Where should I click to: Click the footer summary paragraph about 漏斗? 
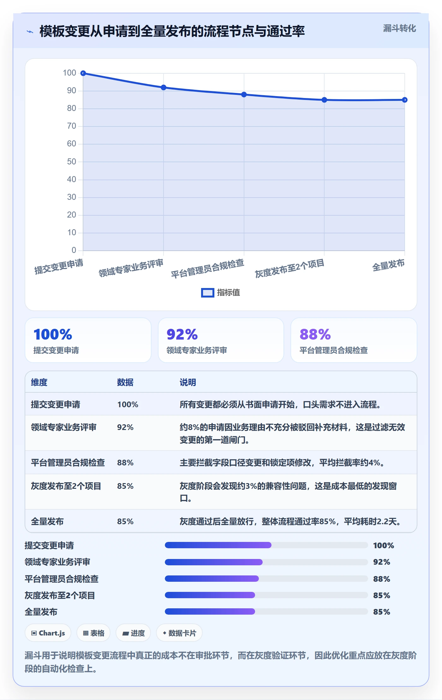click(x=221, y=662)
